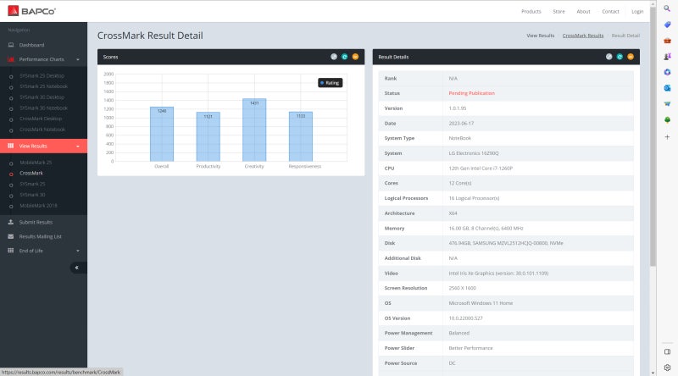Open Edge sidebar settings gear icon
Screen dimensions: 678x376
pos(667,368)
